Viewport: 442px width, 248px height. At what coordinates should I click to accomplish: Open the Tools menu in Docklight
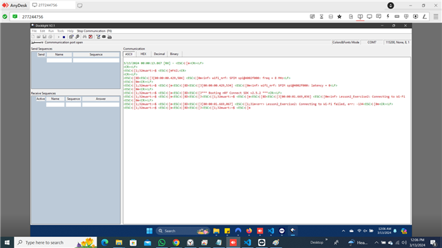click(61, 31)
